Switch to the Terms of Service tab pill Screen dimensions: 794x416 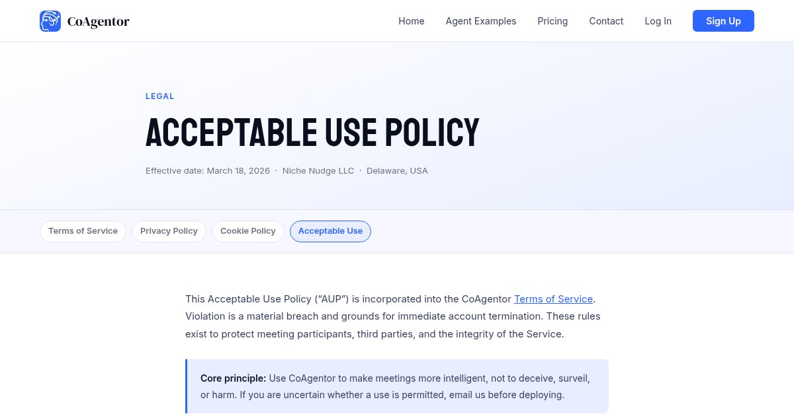[x=83, y=231]
